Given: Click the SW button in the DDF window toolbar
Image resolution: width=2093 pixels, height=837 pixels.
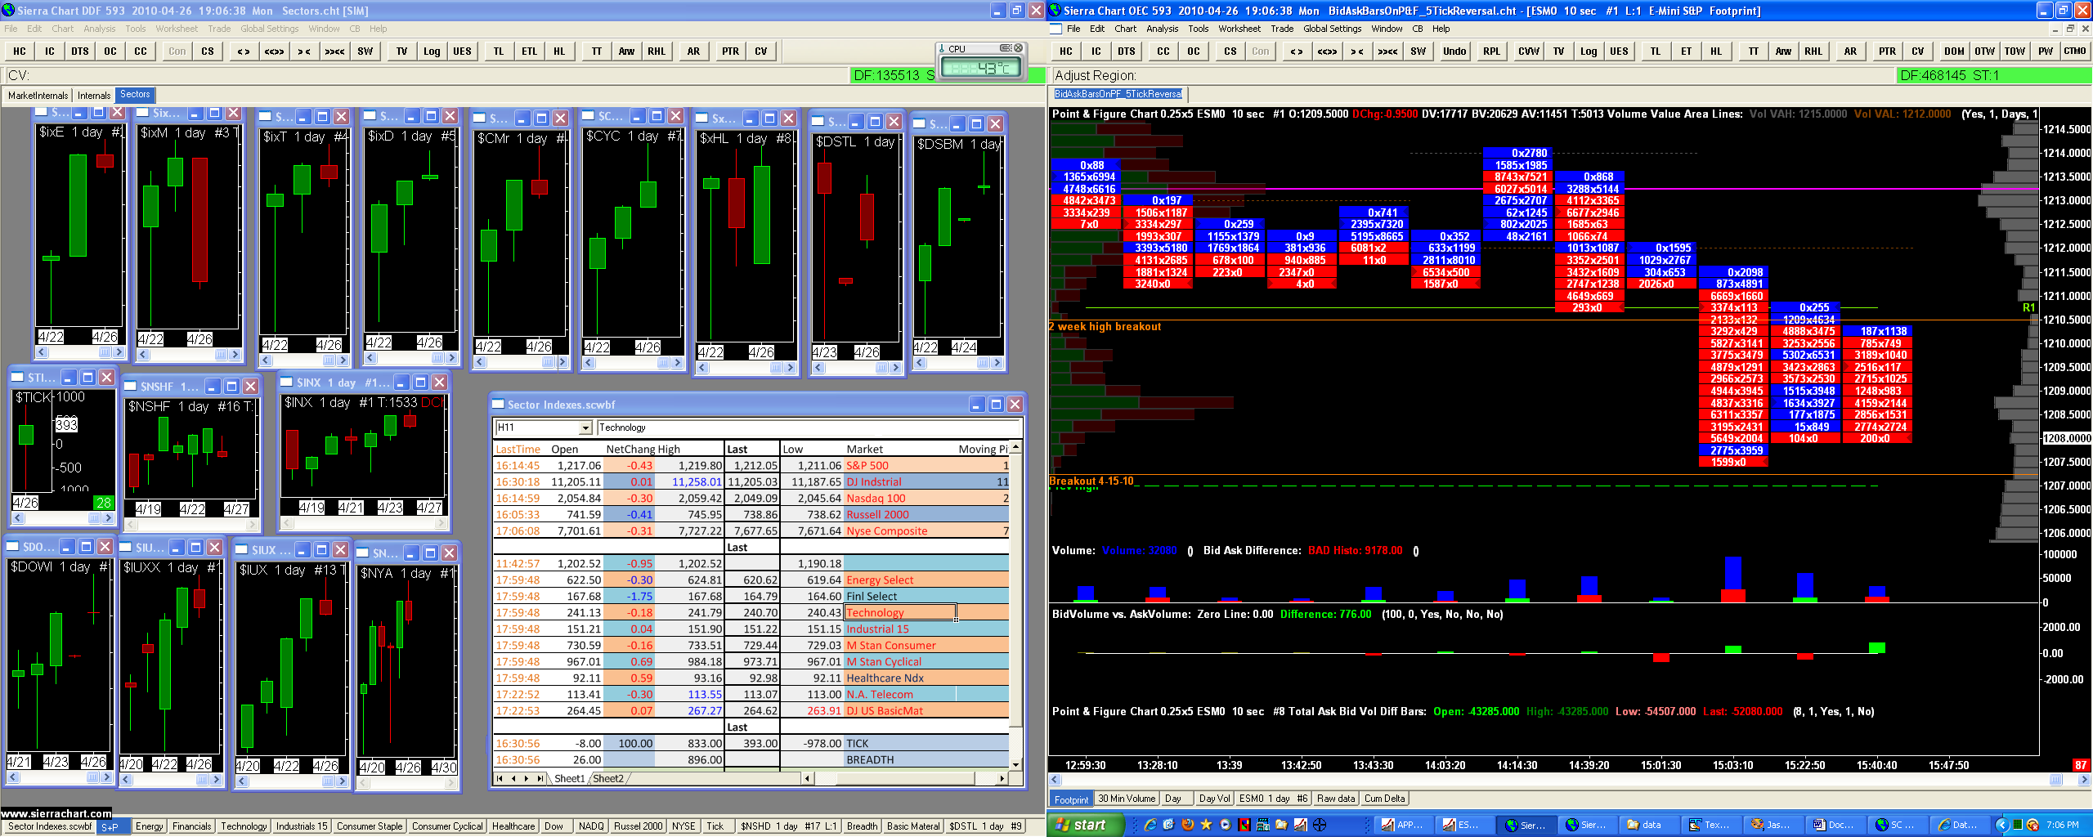Looking at the screenshot, I should pos(365,51).
